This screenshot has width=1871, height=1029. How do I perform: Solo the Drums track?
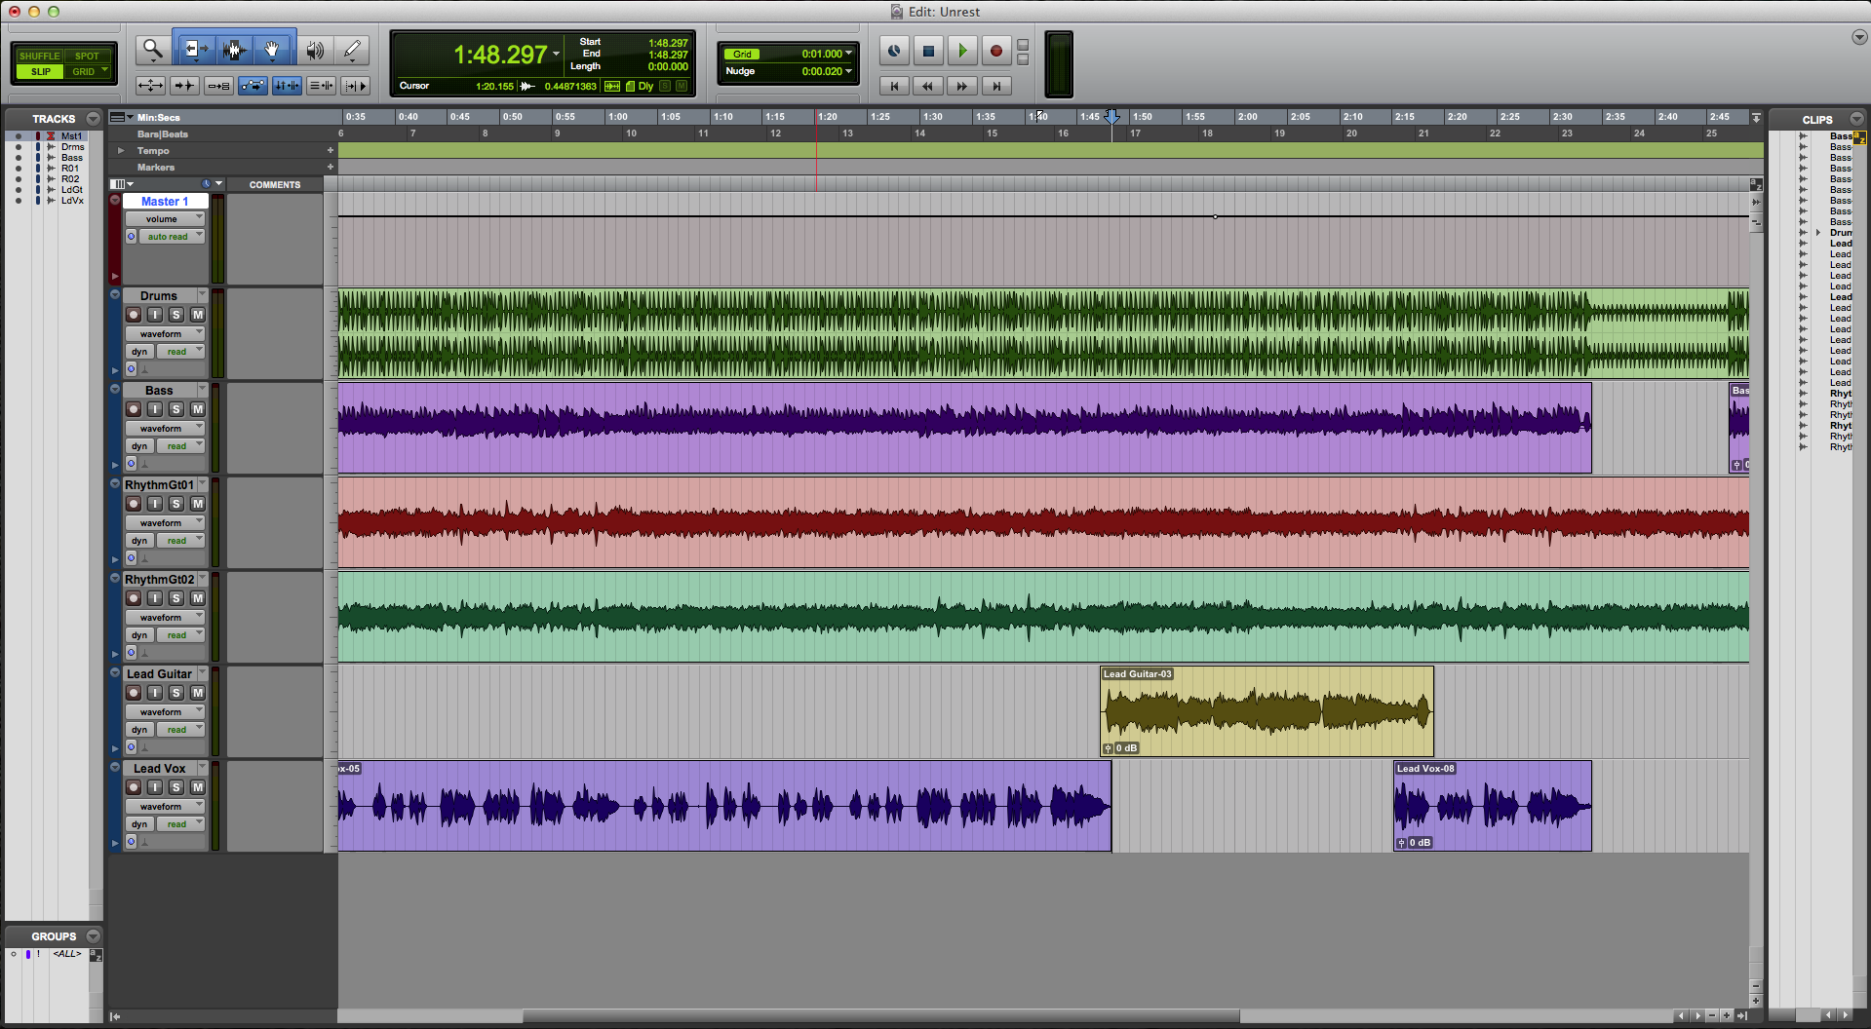[175, 314]
